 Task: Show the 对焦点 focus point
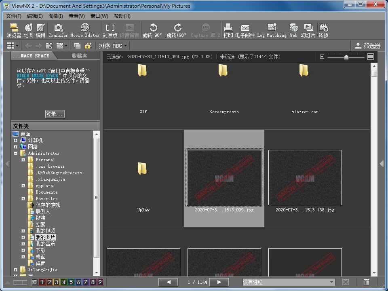[110, 30]
